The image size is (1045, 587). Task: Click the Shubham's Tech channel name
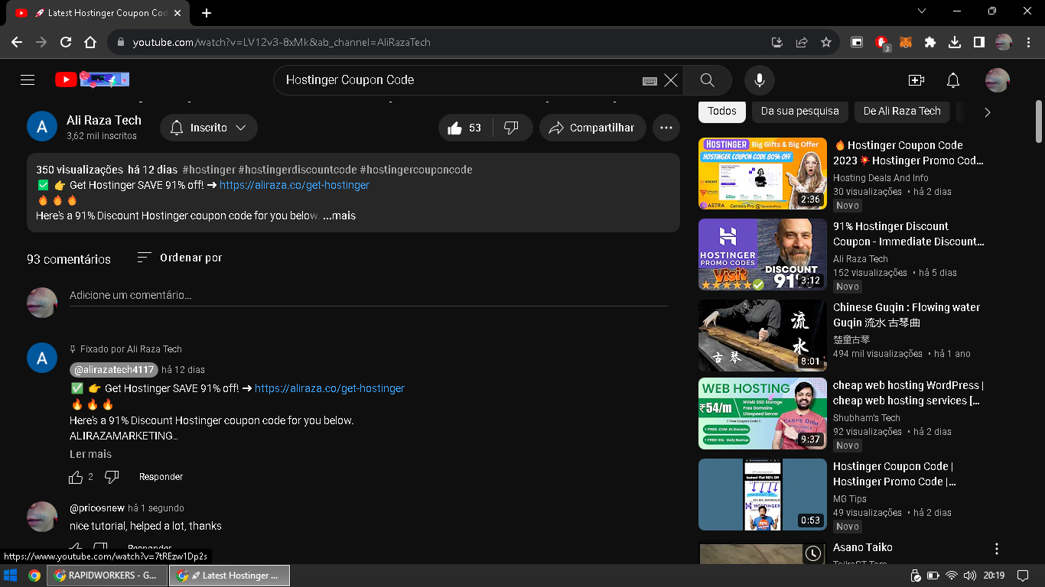pos(867,418)
